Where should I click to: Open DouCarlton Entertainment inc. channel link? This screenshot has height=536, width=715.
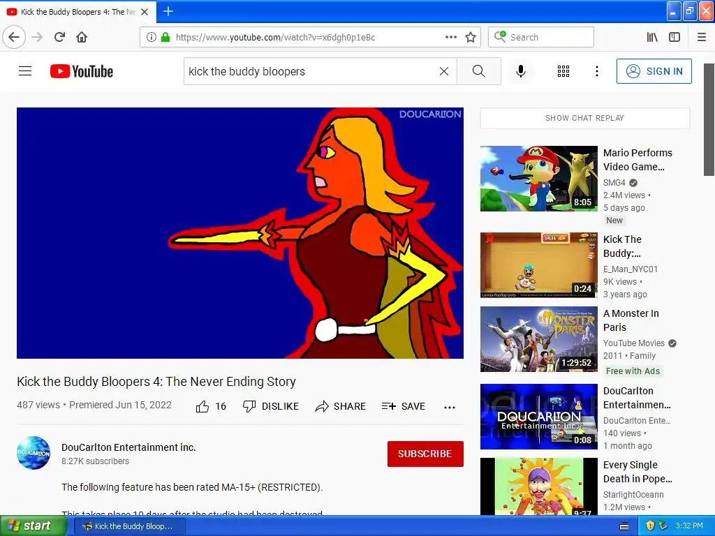coord(128,447)
